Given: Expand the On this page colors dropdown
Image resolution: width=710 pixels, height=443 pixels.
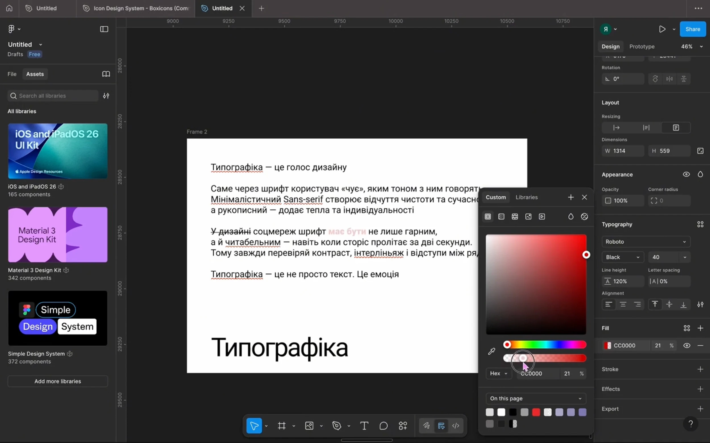Looking at the screenshot, I should pyautogui.click(x=536, y=398).
